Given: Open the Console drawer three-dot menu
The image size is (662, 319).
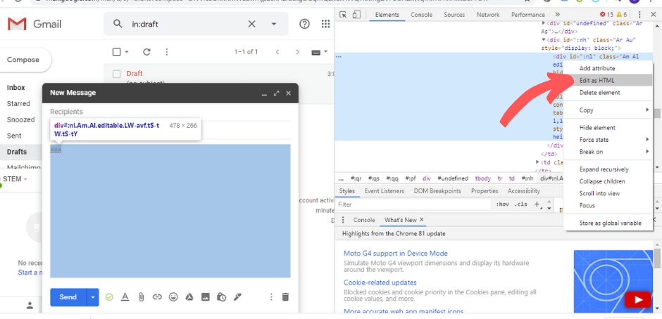Looking at the screenshot, I should click(x=343, y=220).
